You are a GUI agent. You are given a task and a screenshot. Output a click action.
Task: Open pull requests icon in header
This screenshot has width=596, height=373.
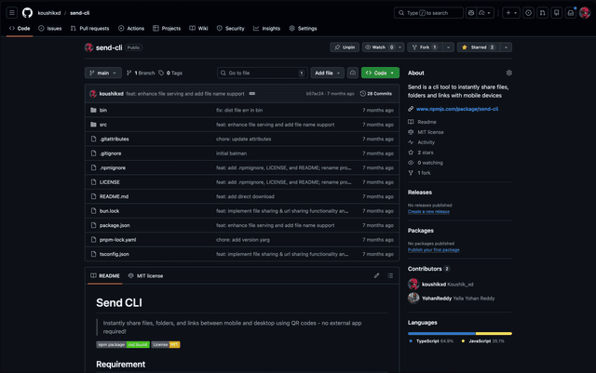pyautogui.click(x=542, y=13)
